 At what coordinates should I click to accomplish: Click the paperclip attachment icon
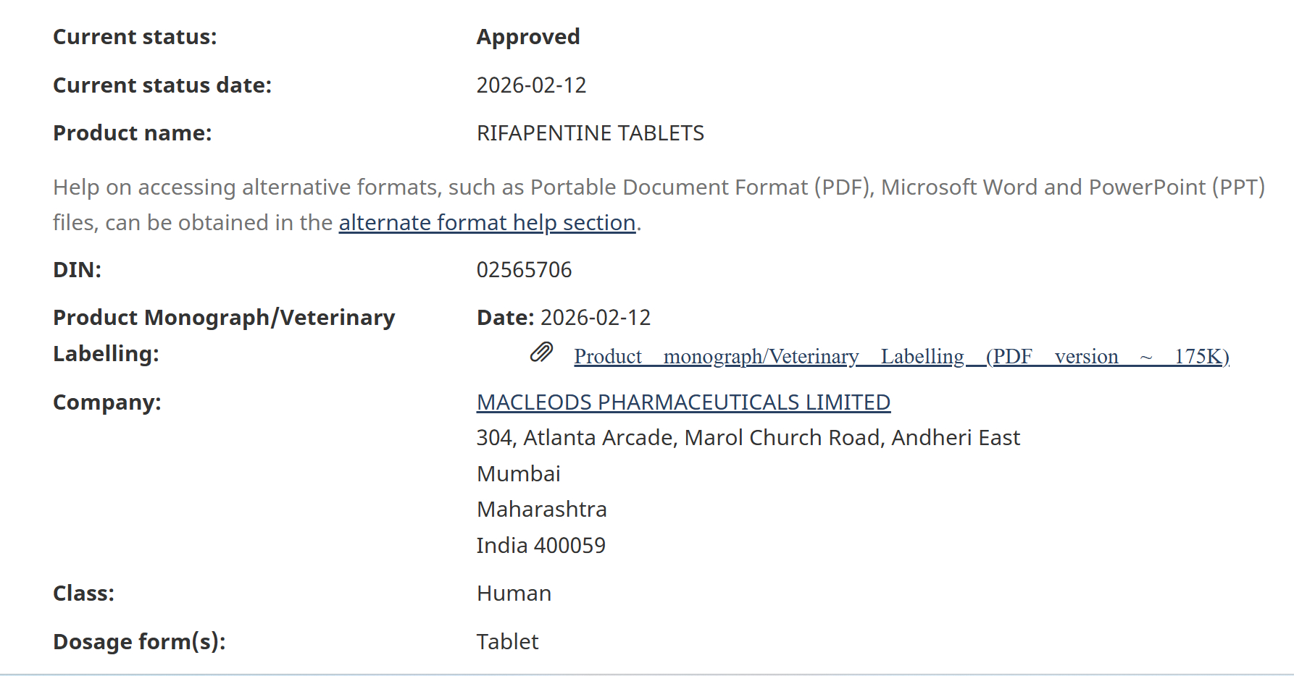pyautogui.click(x=541, y=352)
